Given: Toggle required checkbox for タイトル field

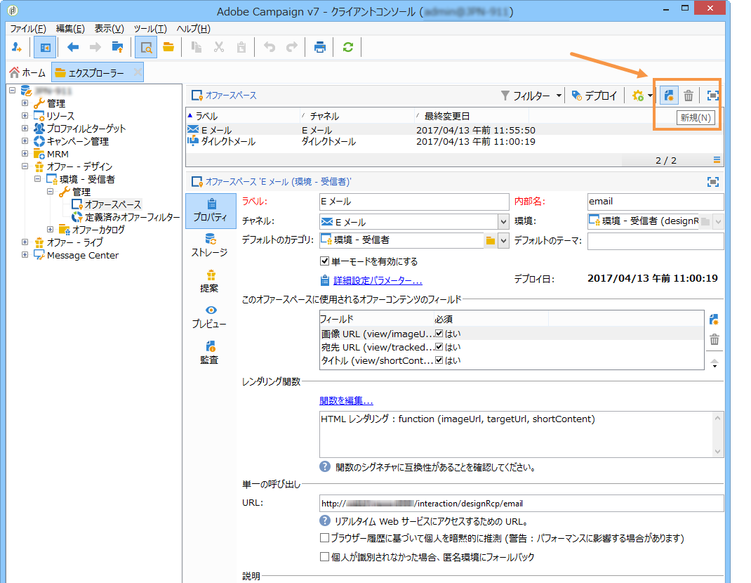Looking at the screenshot, I should click(x=439, y=360).
